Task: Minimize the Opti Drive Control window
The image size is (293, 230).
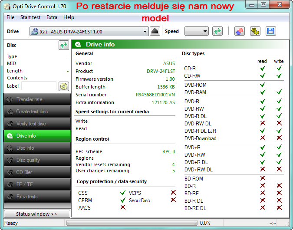Action: pos(252,5)
